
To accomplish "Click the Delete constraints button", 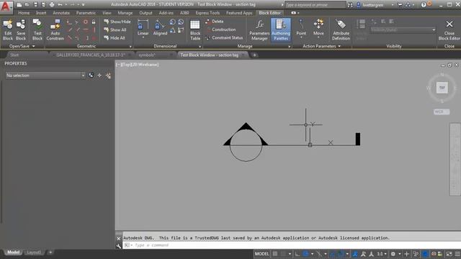I will point(215,22).
